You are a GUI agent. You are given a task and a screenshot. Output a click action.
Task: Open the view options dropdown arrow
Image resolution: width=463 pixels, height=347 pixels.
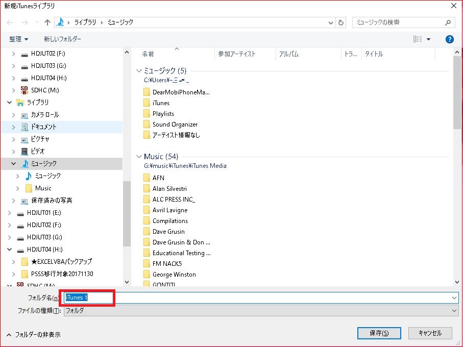click(x=428, y=39)
